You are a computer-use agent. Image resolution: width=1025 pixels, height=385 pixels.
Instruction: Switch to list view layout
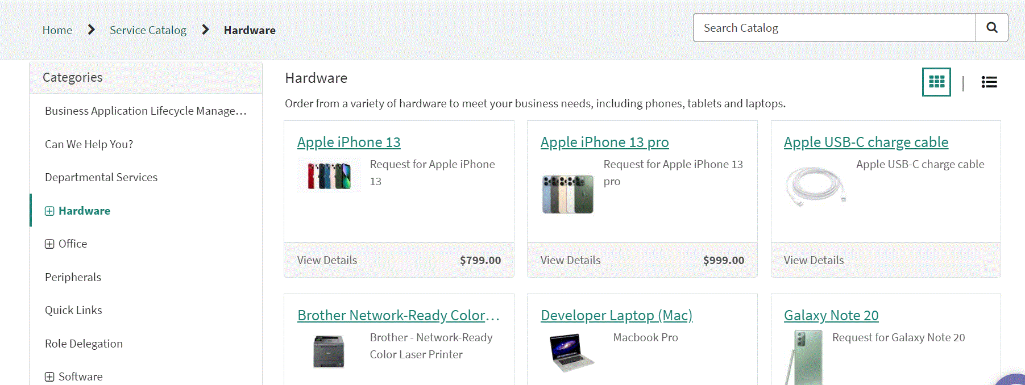pyautogui.click(x=989, y=82)
